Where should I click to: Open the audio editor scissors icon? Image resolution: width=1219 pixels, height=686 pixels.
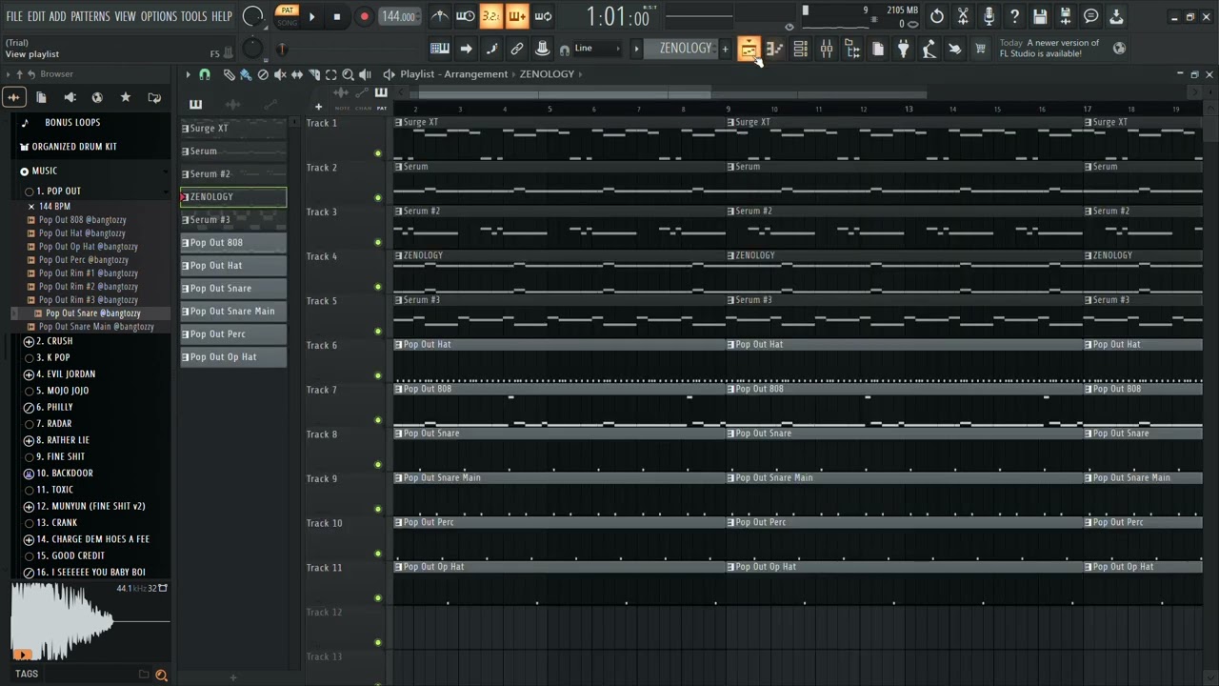[x=963, y=16]
